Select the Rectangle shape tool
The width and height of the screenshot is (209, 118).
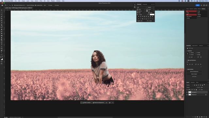pyautogui.click(x=2, y=49)
